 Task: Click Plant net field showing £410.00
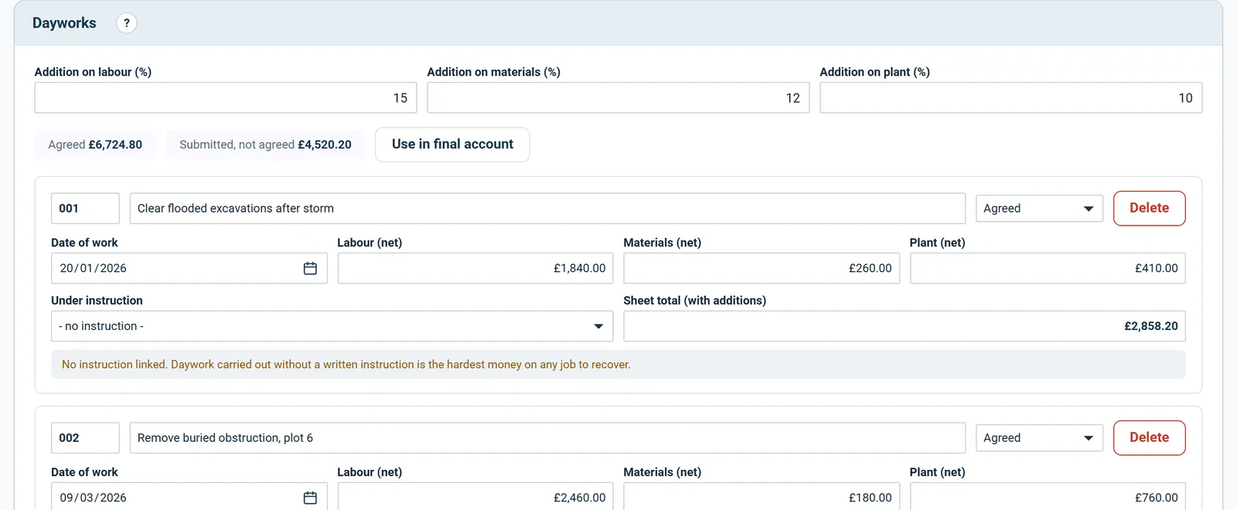pyautogui.click(x=1048, y=268)
